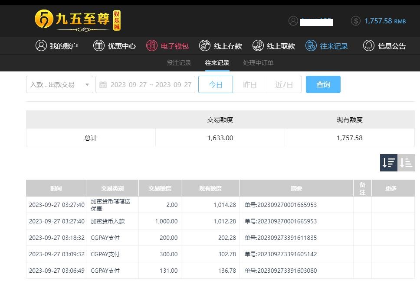Image resolution: width=420 pixels, height=284 pixels.
Task: Click the 信息公告 bell icon
Action: (x=369, y=45)
